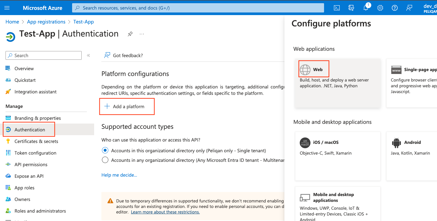Image resolution: width=437 pixels, height=221 pixels.
Task: Open portal settings gear
Action: tap(380, 8)
